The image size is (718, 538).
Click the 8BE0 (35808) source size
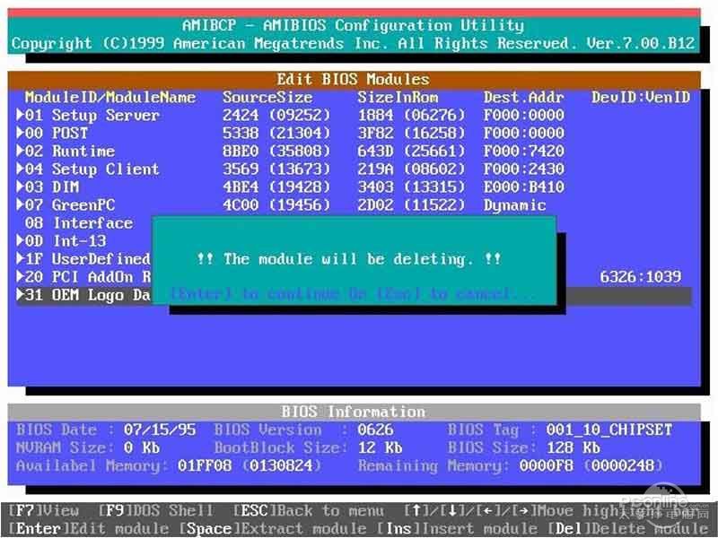pyautogui.click(x=276, y=151)
